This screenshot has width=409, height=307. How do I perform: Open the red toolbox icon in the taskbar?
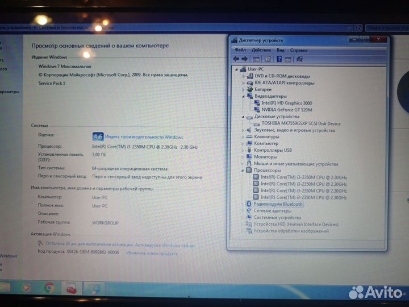pyautogui.click(x=72, y=288)
